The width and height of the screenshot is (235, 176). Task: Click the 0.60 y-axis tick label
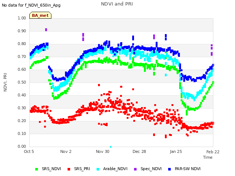click(22, 69)
